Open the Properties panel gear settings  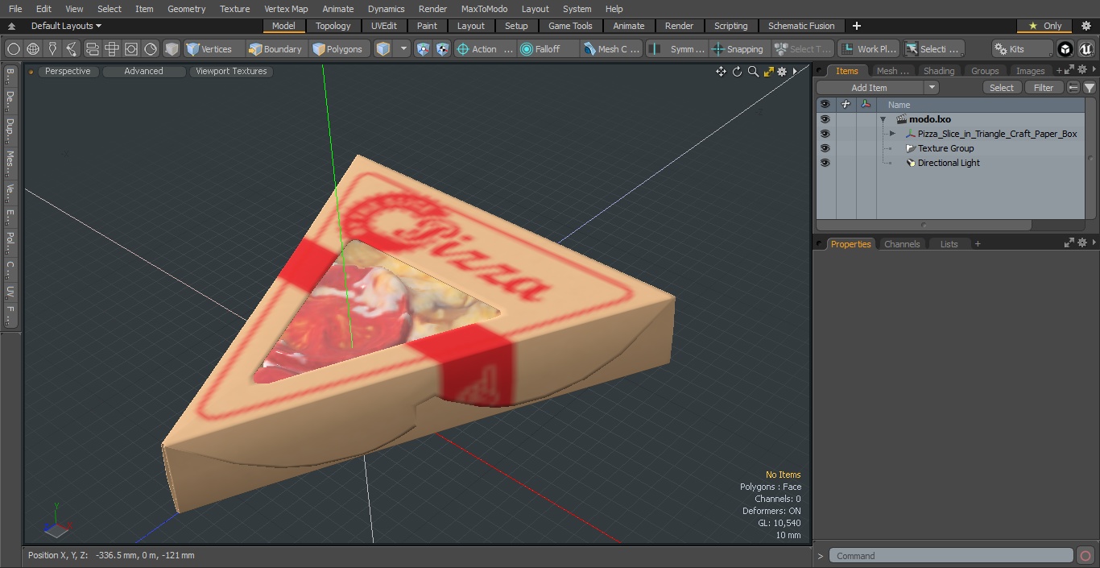point(1084,243)
